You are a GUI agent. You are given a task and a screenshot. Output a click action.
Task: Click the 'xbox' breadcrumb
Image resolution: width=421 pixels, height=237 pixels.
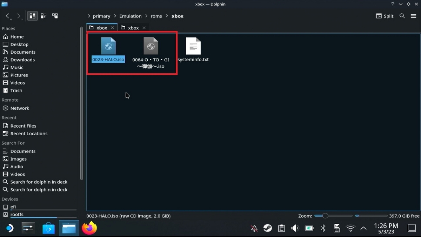(178, 16)
